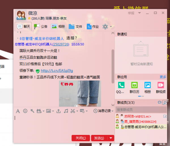170x146 pixels.
Task: Click the 群成员(3/3) header
Action: point(126,103)
